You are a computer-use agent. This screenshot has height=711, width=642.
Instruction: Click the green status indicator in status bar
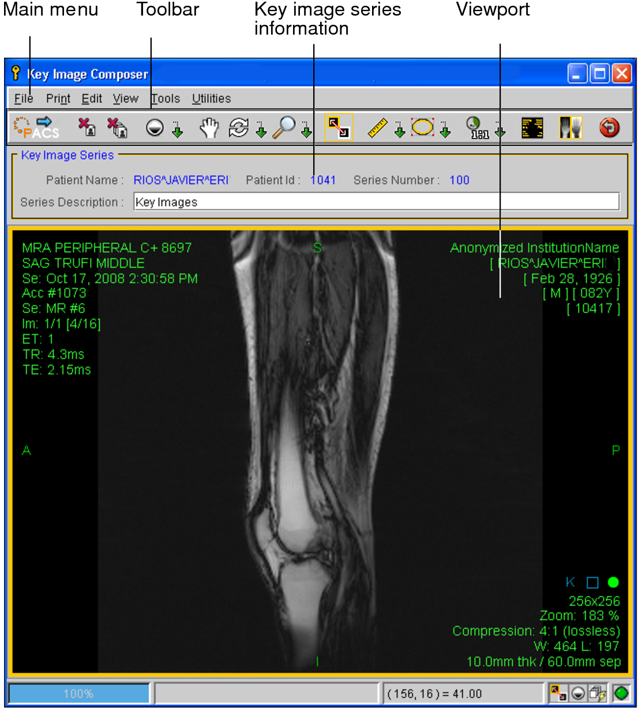tap(621, 693)
